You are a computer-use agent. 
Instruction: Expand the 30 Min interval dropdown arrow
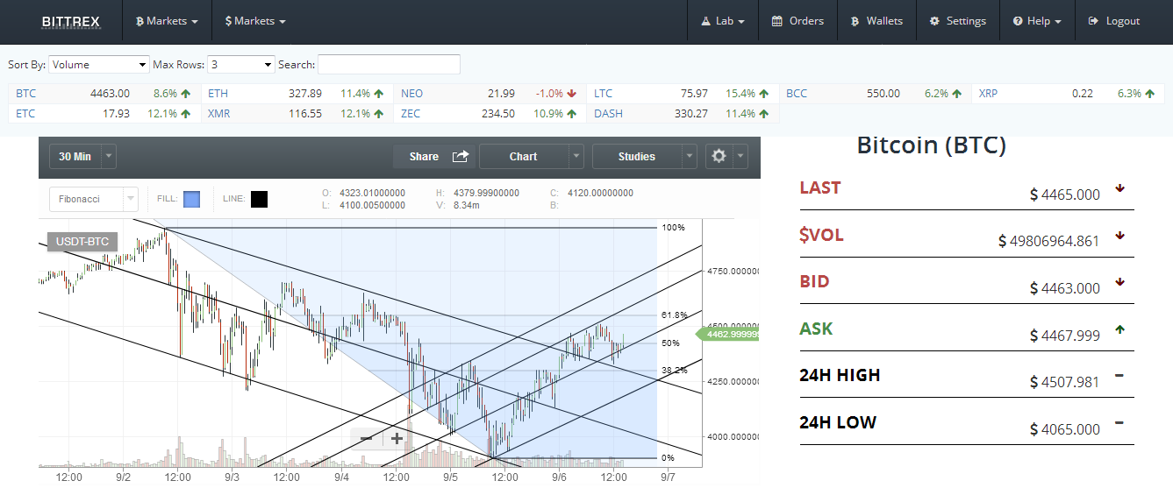tap(109, 157)
